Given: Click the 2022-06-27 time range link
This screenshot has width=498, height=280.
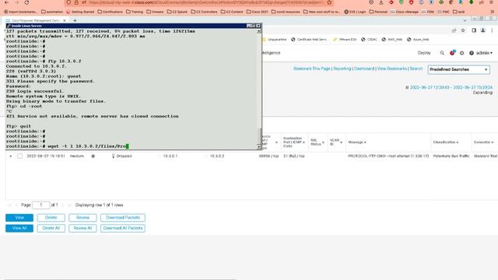Looking at the screenshot, I should point(451,87).
